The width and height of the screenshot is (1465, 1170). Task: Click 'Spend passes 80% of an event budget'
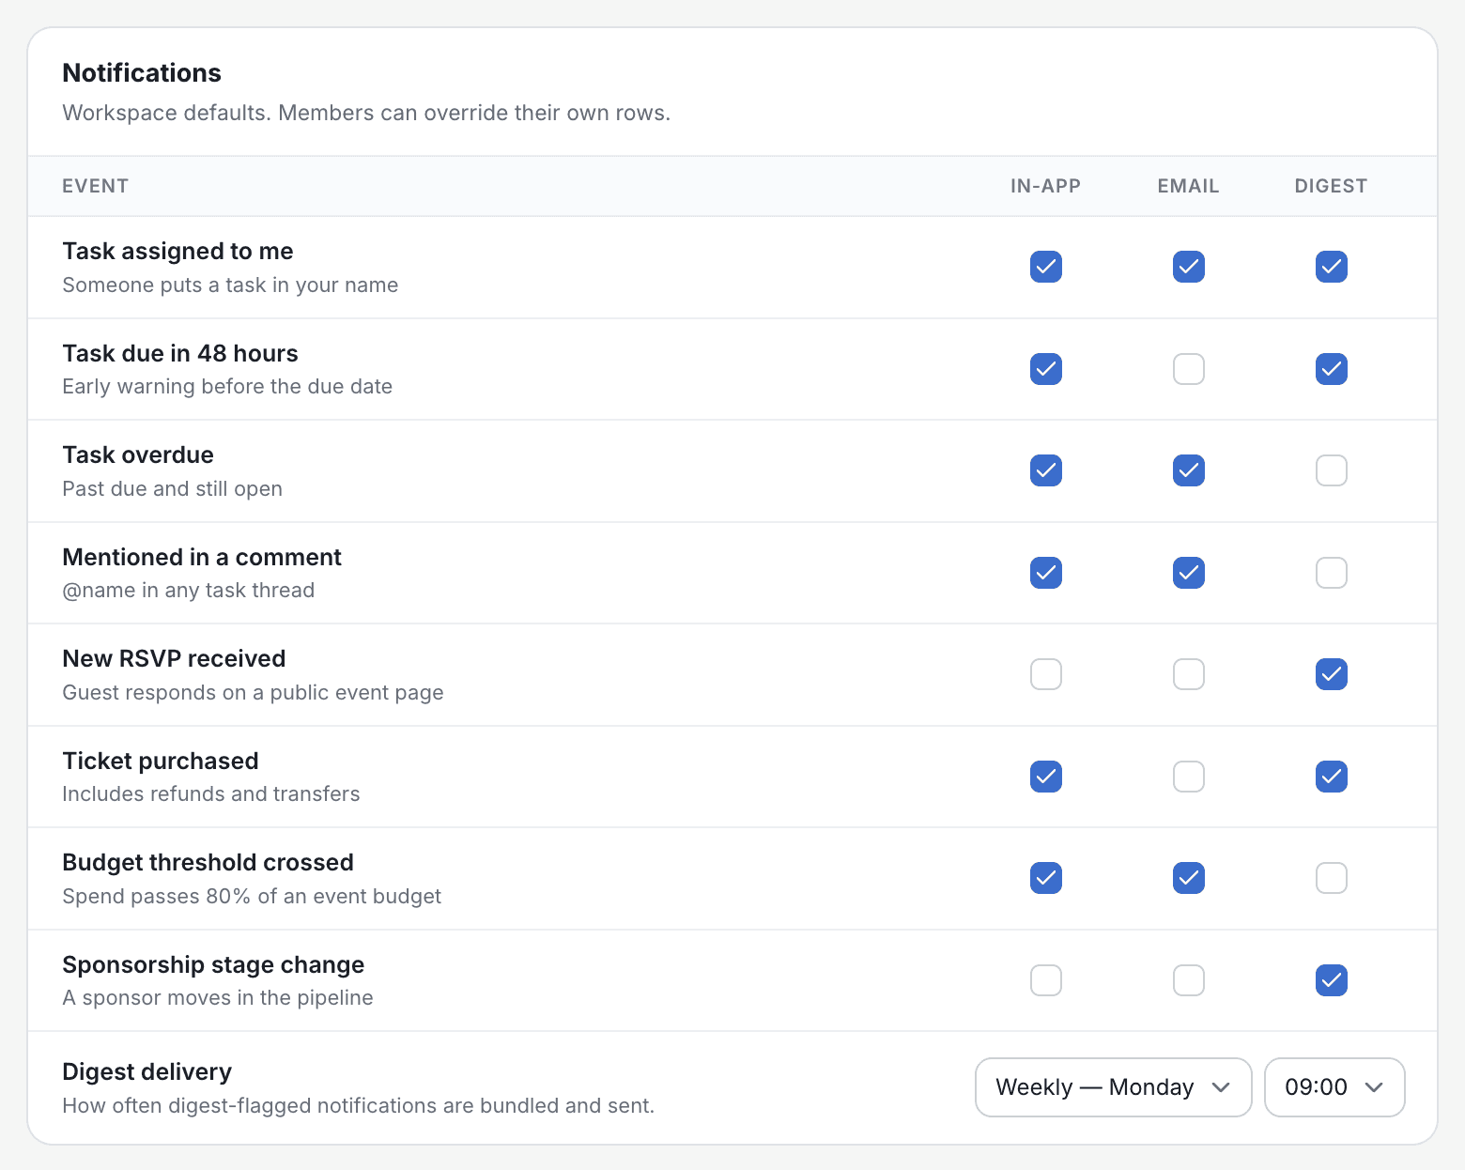[x=252, y=896]
